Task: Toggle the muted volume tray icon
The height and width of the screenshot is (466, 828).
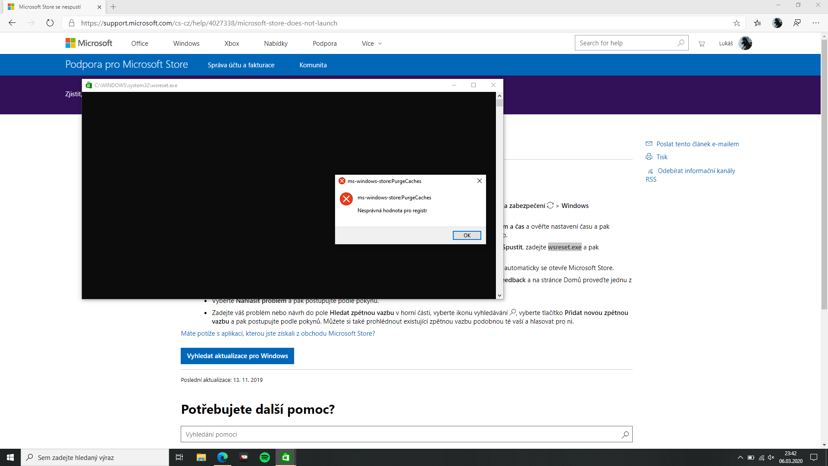Action: [x=771, y=457]
